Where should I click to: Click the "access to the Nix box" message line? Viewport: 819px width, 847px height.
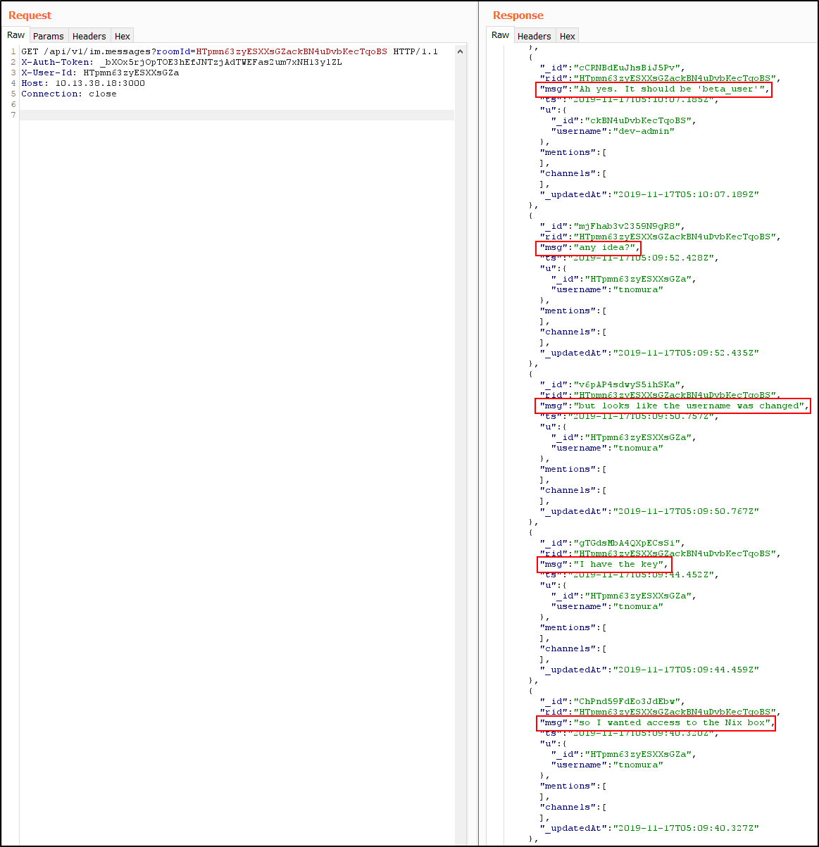coord(655,722)
